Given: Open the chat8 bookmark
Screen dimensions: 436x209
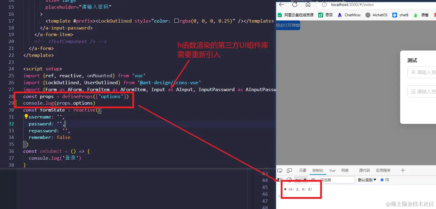Looking at the screenshot, I should 400,15.
